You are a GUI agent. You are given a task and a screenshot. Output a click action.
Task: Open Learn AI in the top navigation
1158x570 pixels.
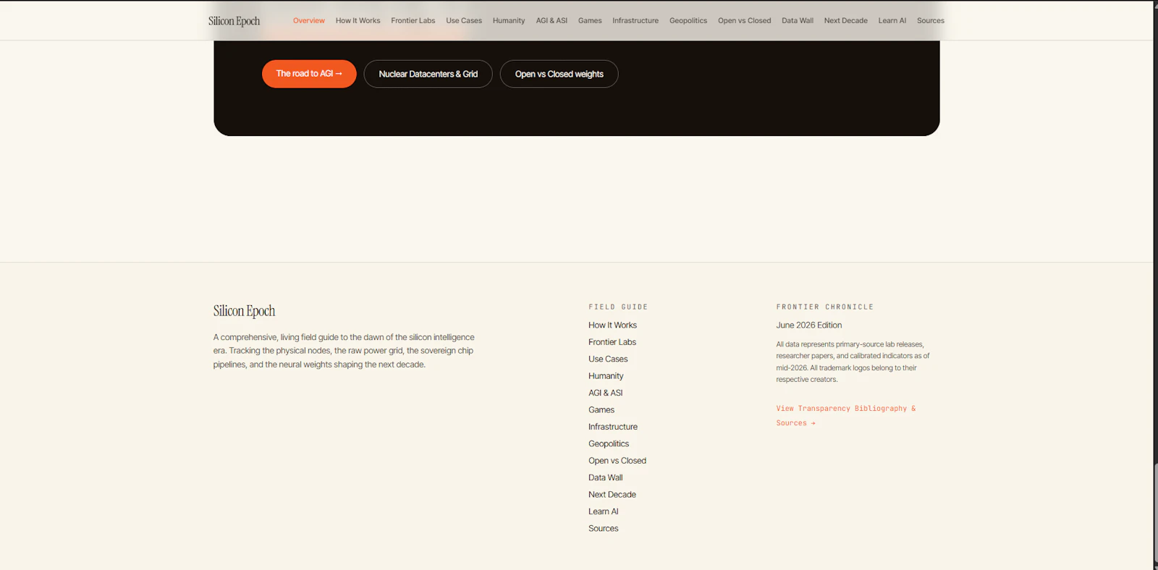pyautogui.click(x=892, y=20)
